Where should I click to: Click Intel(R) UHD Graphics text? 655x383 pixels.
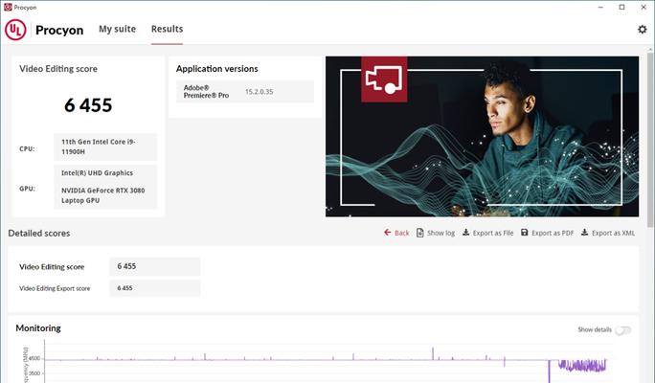click(97, 173)
